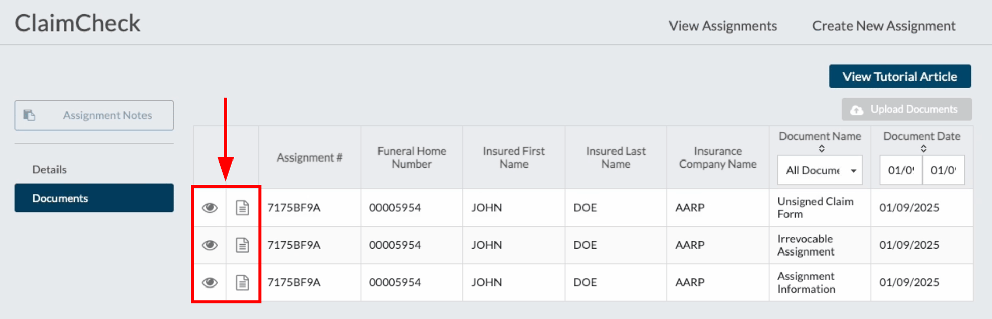Click the ClaimCheck logo
This screenshot has width=992, height=319.
tap(77, 23)
